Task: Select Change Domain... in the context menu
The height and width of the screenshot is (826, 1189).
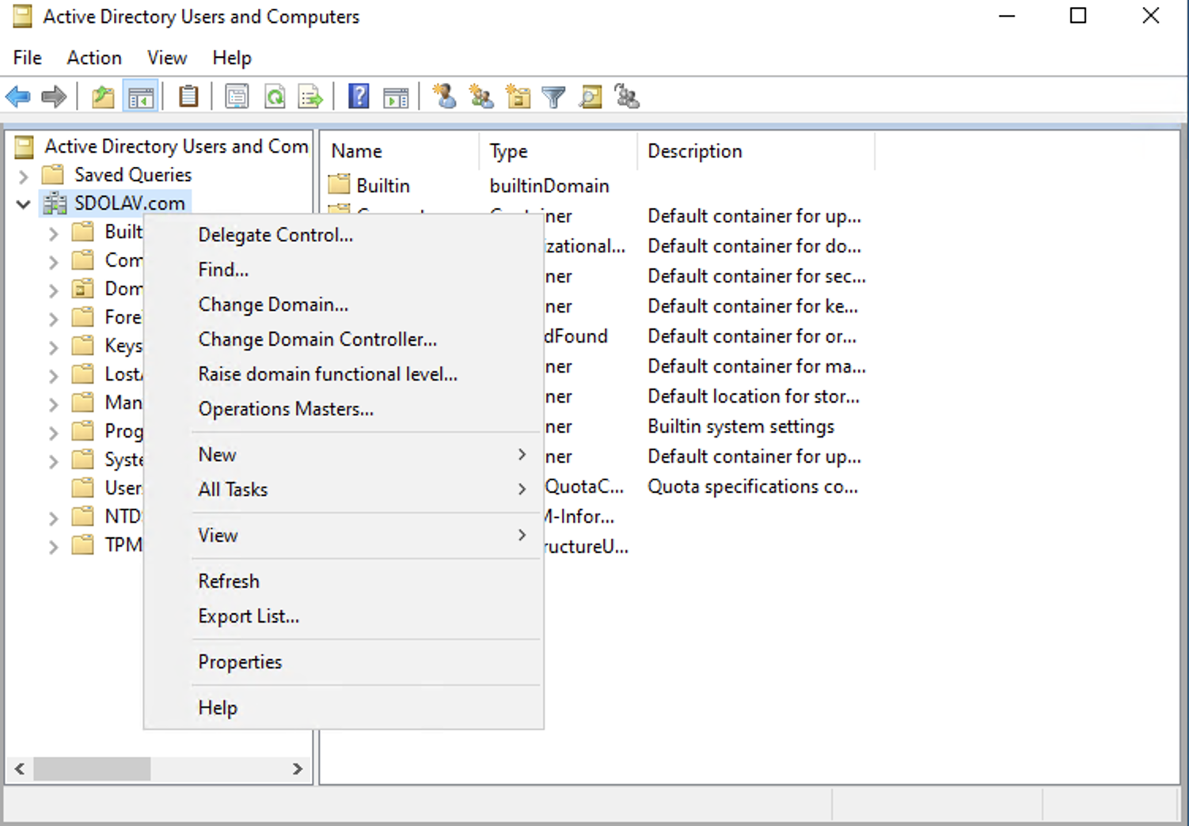Action: (344, 305)
